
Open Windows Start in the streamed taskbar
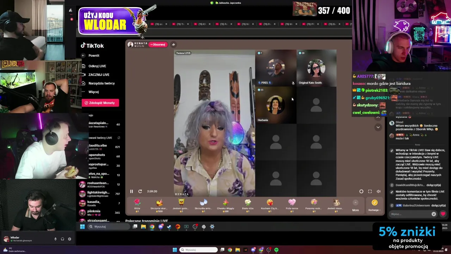(82, 226)
